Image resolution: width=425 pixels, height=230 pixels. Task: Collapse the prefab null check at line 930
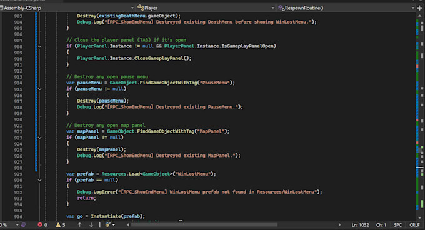pos(40,180)
